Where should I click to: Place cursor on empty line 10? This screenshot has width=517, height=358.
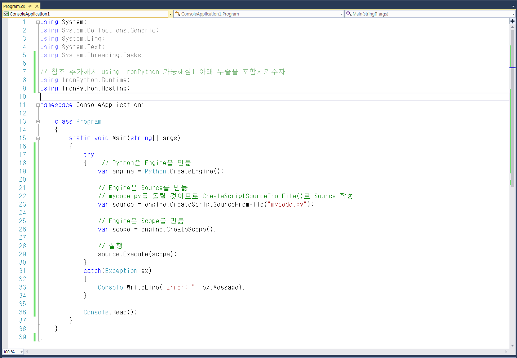(274, 97)
